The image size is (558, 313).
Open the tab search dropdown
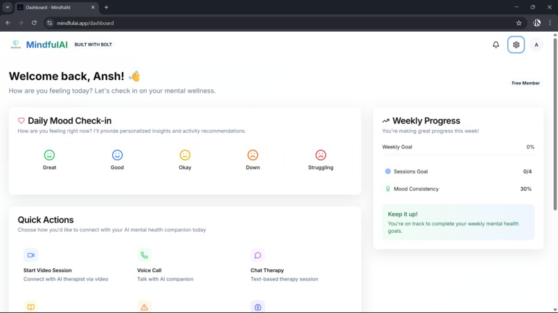click(x=7, y=7)
